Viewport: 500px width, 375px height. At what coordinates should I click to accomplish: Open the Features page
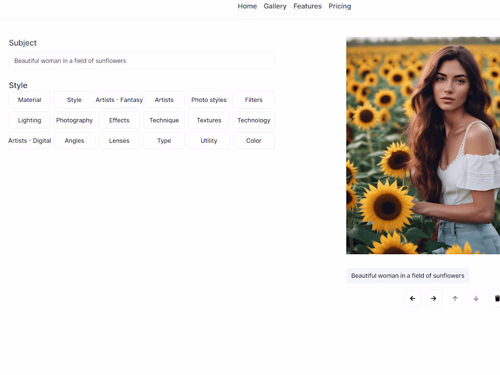[x=307, y=6]
